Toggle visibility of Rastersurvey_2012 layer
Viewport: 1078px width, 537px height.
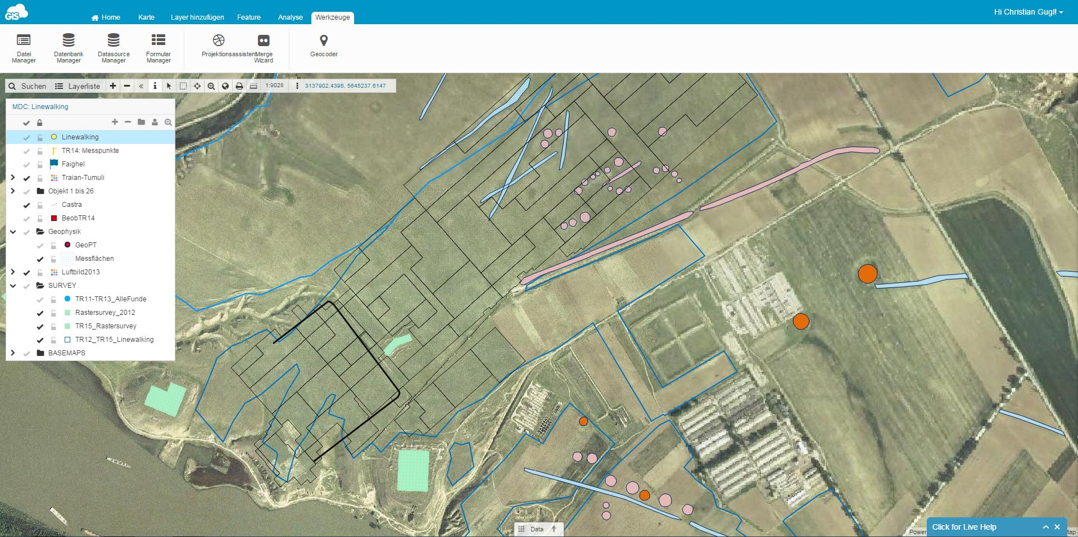tap(40, 313)
